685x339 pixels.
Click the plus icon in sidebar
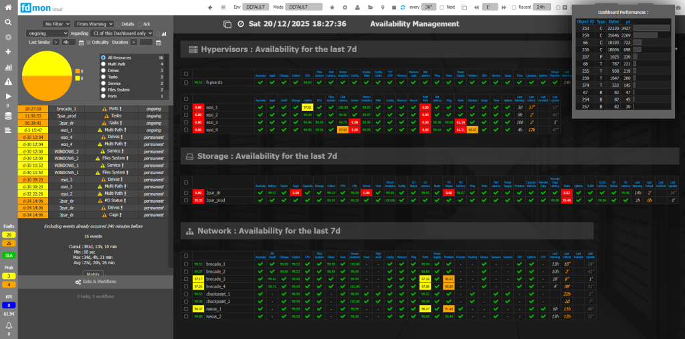tap(8, 51)
